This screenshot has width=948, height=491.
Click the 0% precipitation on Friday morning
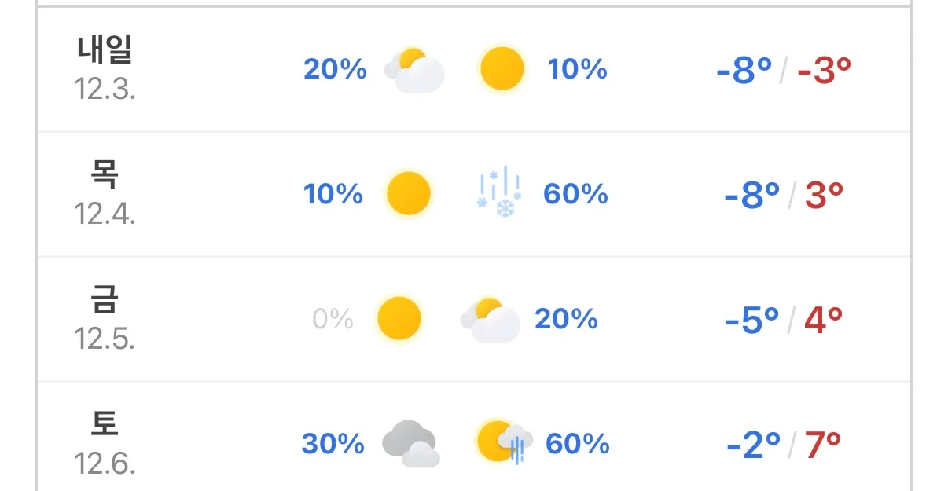[x=333, y=319]
